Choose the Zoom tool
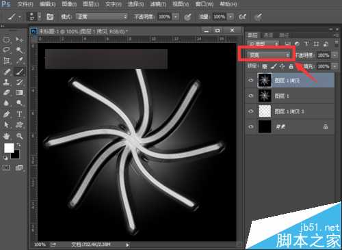 pyautogui.click(x=20, y=136)
